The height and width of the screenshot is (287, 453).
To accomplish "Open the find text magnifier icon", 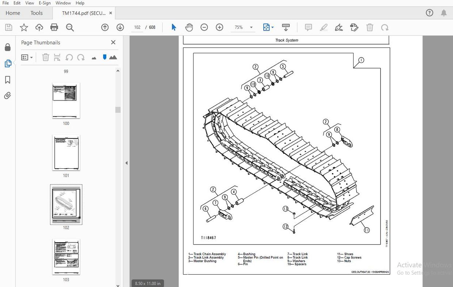I will coord(70,27).
